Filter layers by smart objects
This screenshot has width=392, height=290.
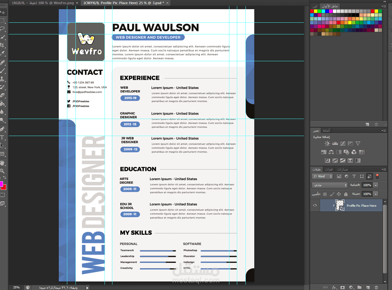[369, 176]
